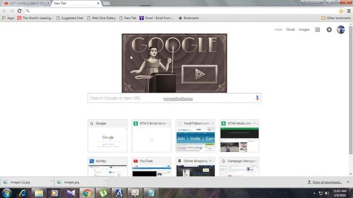
Task: Reload the page with the refresh icon
Action: coord(20,11)
